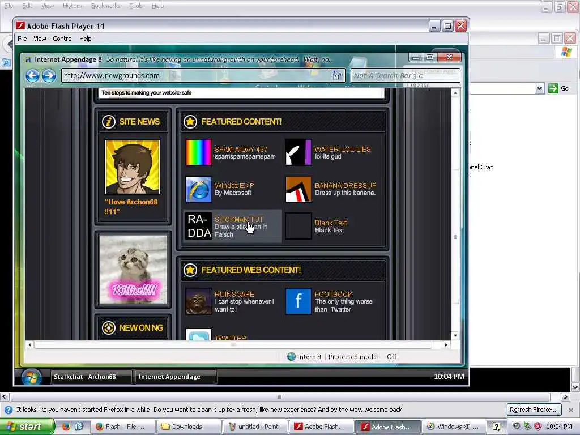Click the red shield tray icon

point(538,427)
